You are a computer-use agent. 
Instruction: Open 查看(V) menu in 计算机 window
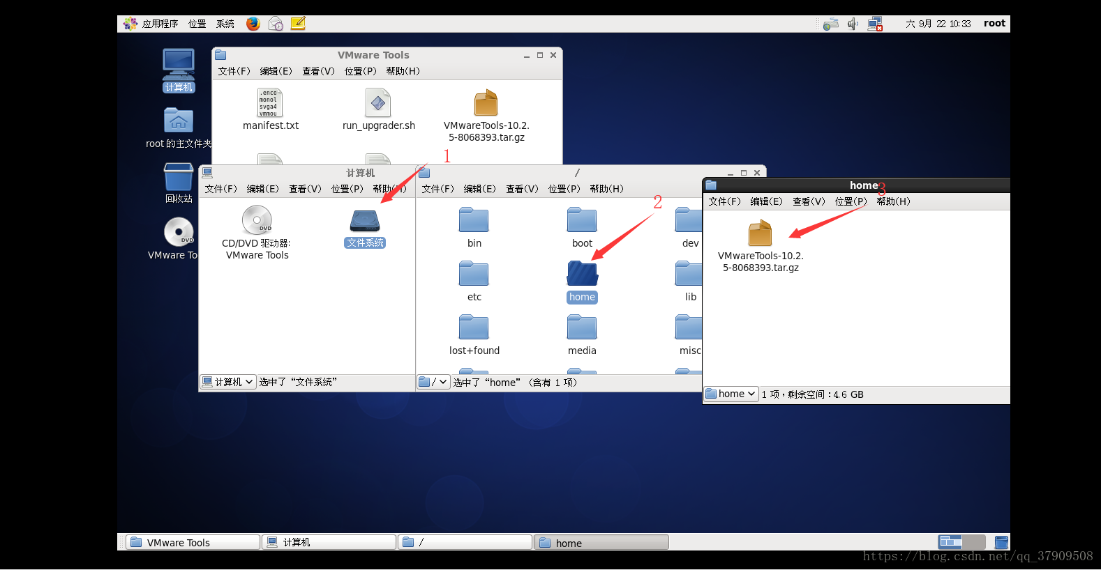305,189
